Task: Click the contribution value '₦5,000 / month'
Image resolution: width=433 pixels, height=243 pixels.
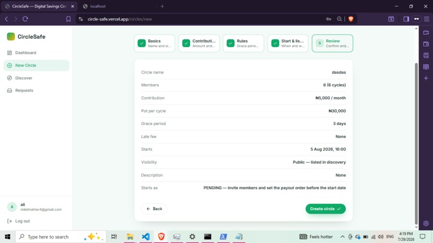Action: click(x=330, y=98)
